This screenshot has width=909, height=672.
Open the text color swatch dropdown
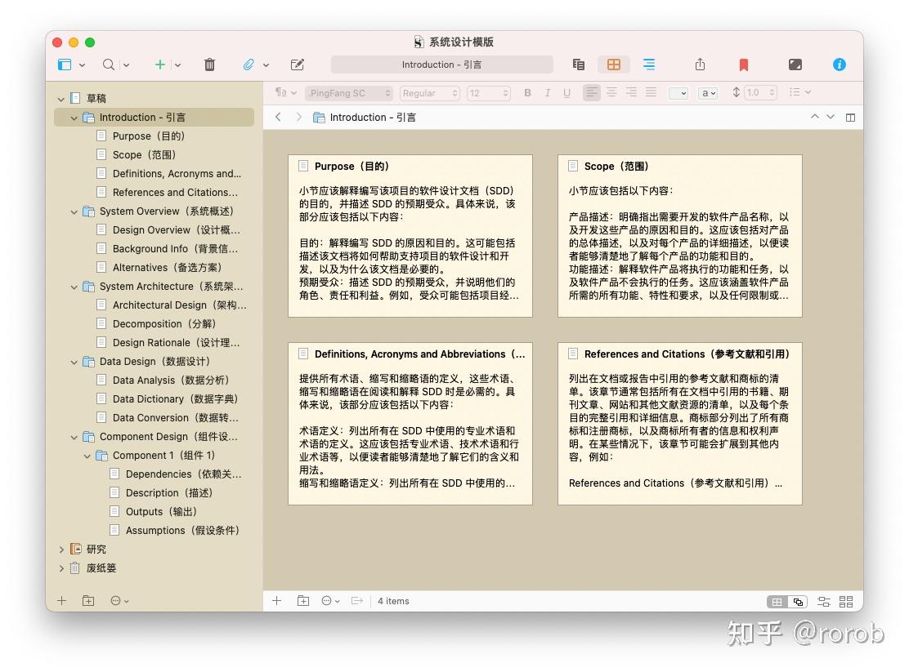tap(678, 93)
